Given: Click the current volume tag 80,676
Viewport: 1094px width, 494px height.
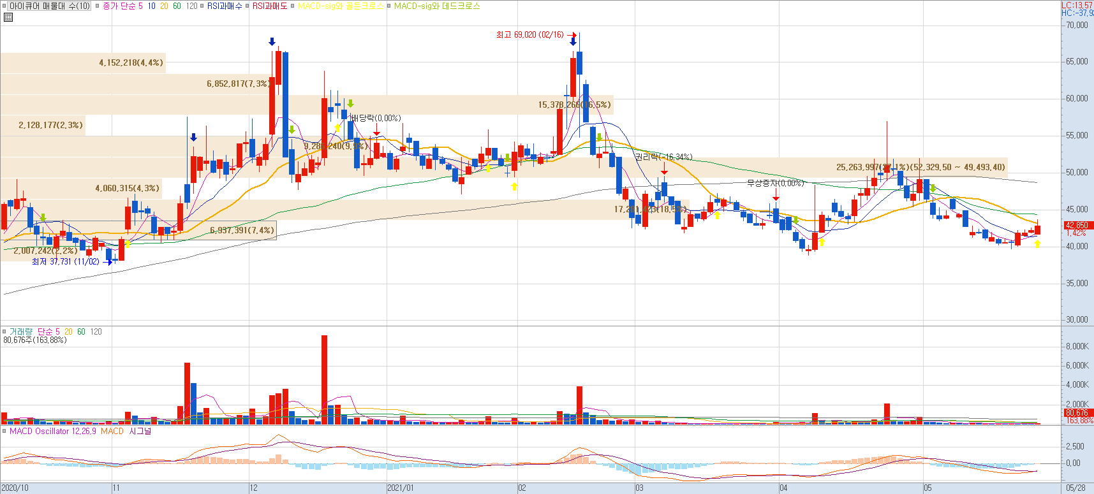Looking at the screenshot, I should pos(1077,412).
